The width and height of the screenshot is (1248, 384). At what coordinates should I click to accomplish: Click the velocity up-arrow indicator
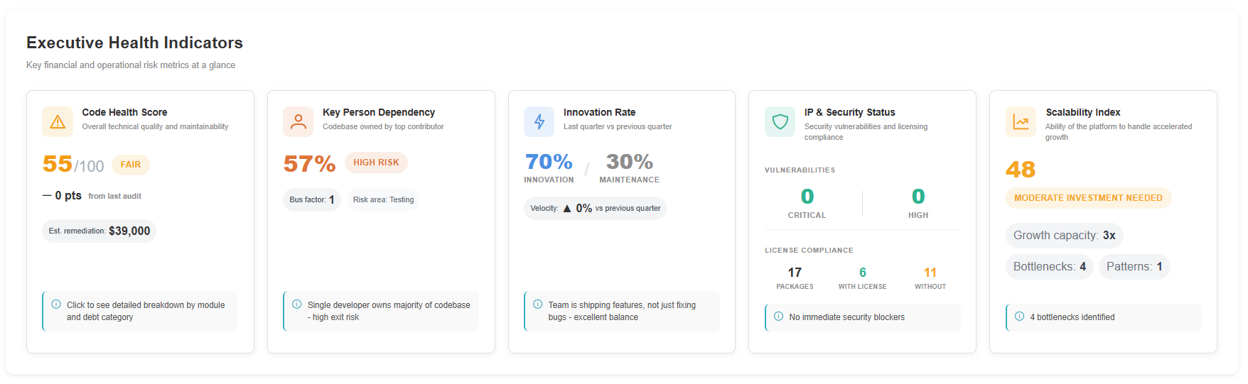click(567, 209)
